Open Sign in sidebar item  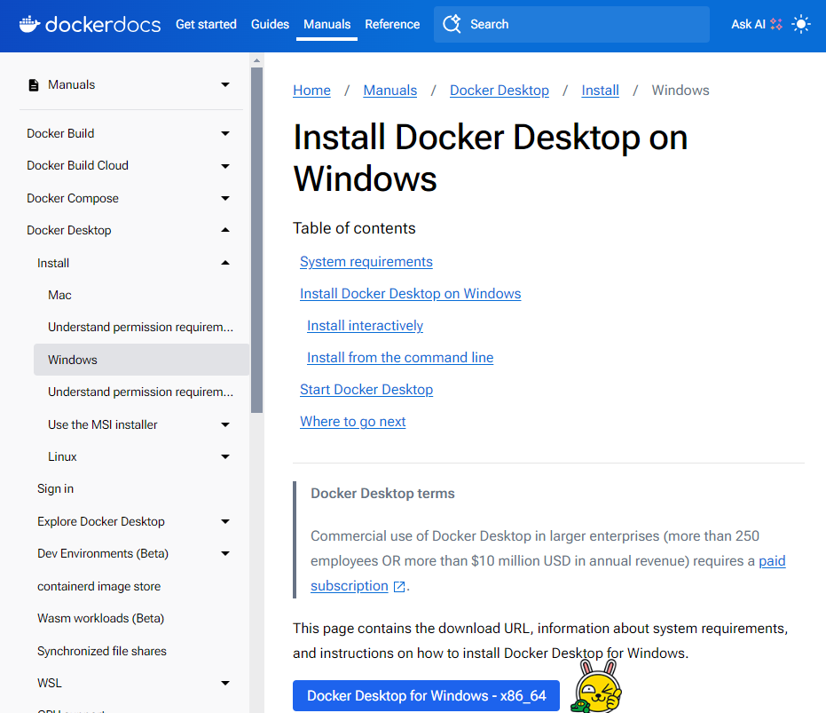[55, 489]
